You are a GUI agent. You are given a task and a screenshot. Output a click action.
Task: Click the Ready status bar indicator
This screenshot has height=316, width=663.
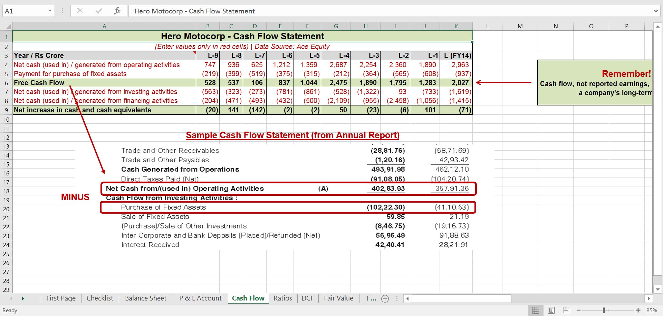pos(10,310)
